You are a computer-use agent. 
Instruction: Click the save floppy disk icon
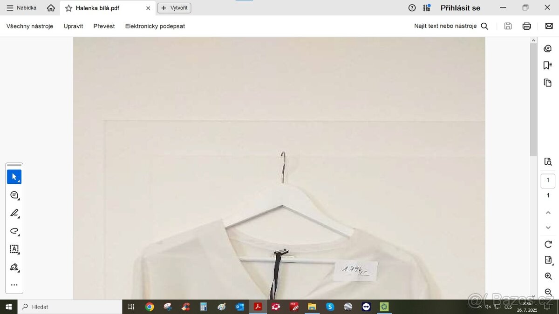[508, 26]
